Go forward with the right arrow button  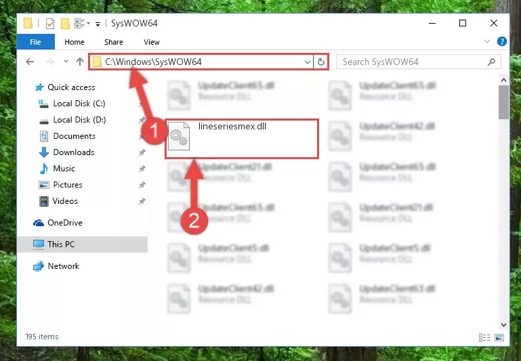50,62
